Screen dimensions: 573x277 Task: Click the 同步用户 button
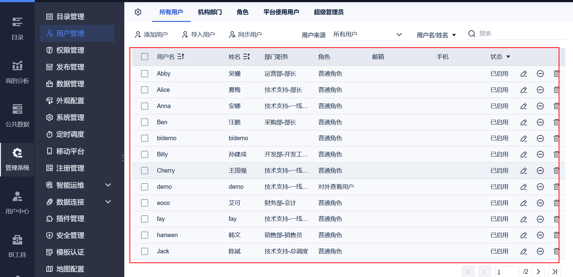(245, 35)
